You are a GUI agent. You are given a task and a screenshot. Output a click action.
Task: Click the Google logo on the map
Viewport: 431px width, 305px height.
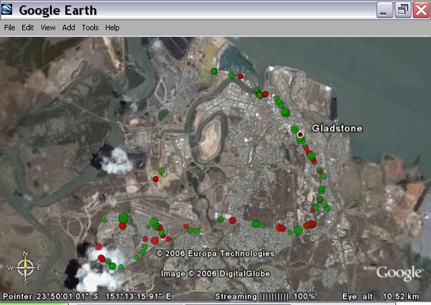tap(399, 273)
